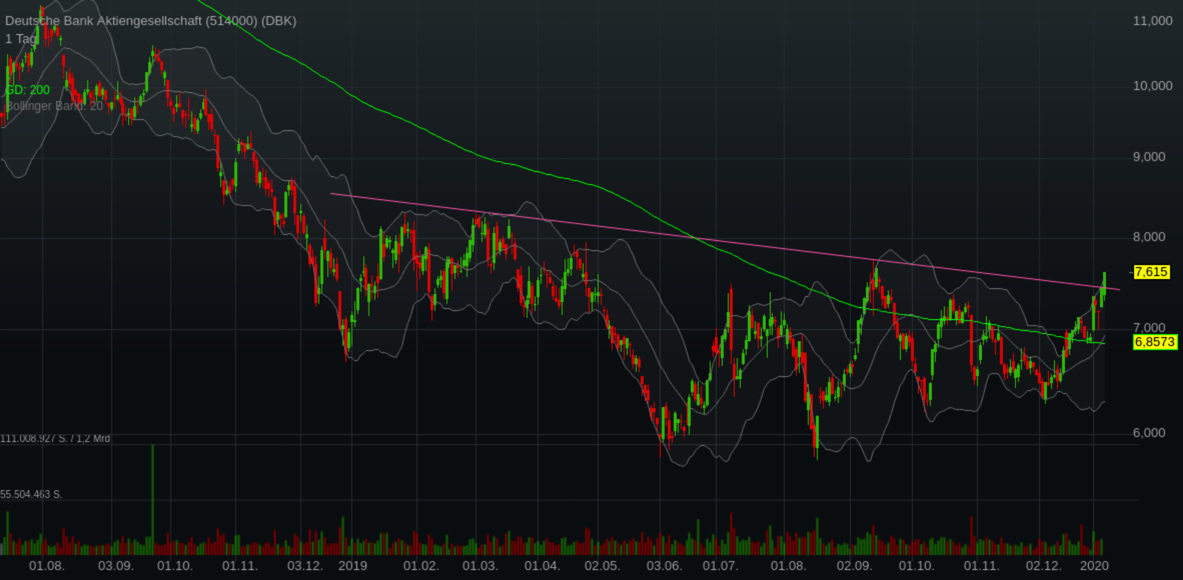Click the Deutsche Bank Aktiengesellschaft chart title
The image size is (1183, 580).
pos(151,21)
